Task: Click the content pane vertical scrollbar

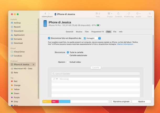Action: (x=153, y=60)
